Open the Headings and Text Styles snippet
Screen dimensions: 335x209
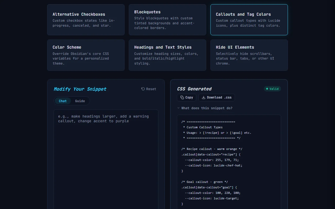click(167, 55)
